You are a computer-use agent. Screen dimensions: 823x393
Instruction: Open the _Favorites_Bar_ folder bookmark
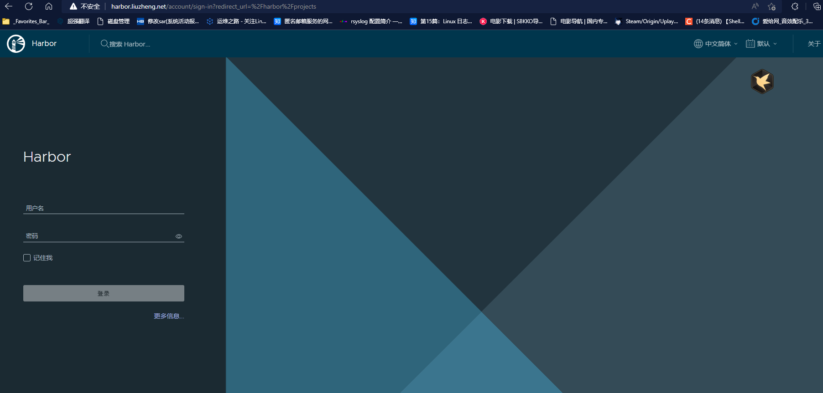pyautogui.click(x=26, y=21)
